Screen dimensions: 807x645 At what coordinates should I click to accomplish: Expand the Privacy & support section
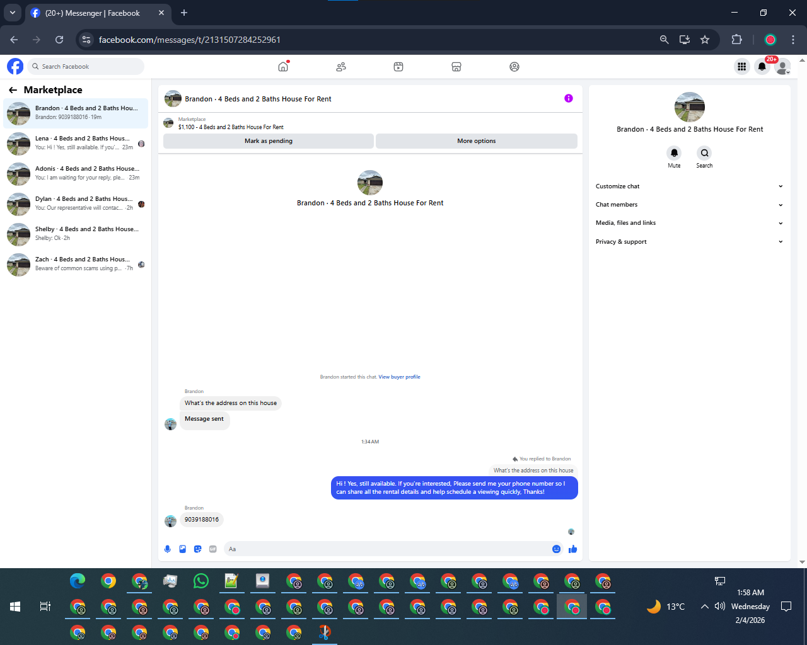690,242
